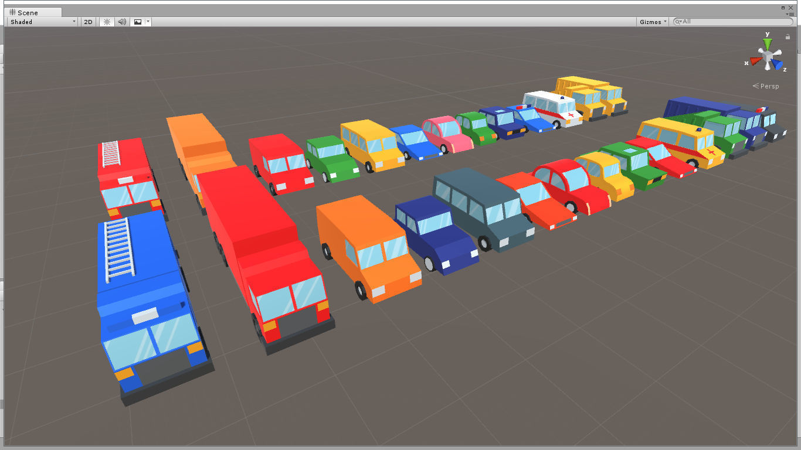Click the gizmo center cube
801x450 pixels.
pos(767,56)
